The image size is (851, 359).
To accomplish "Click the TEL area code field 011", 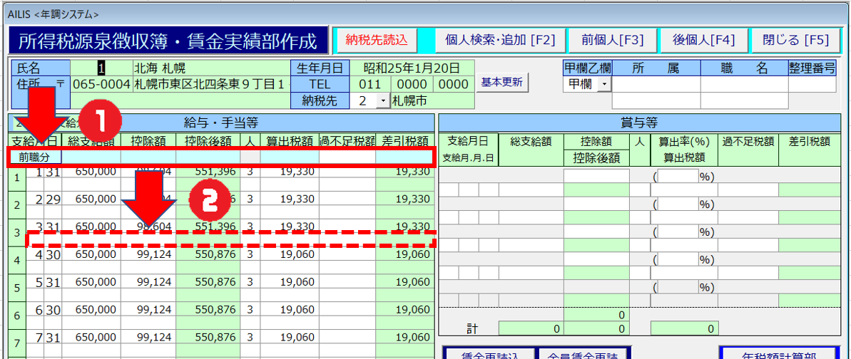I will (370, 84).
